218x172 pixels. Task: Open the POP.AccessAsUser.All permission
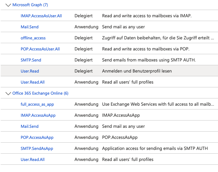(x=40, y=49)
